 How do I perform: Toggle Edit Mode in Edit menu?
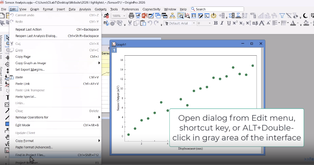tap(23, 125)
